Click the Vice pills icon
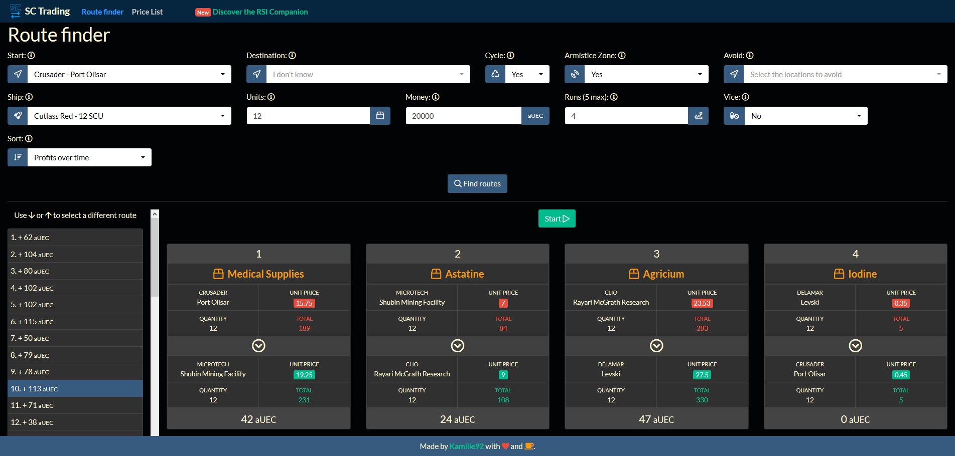 coord(734,116)
